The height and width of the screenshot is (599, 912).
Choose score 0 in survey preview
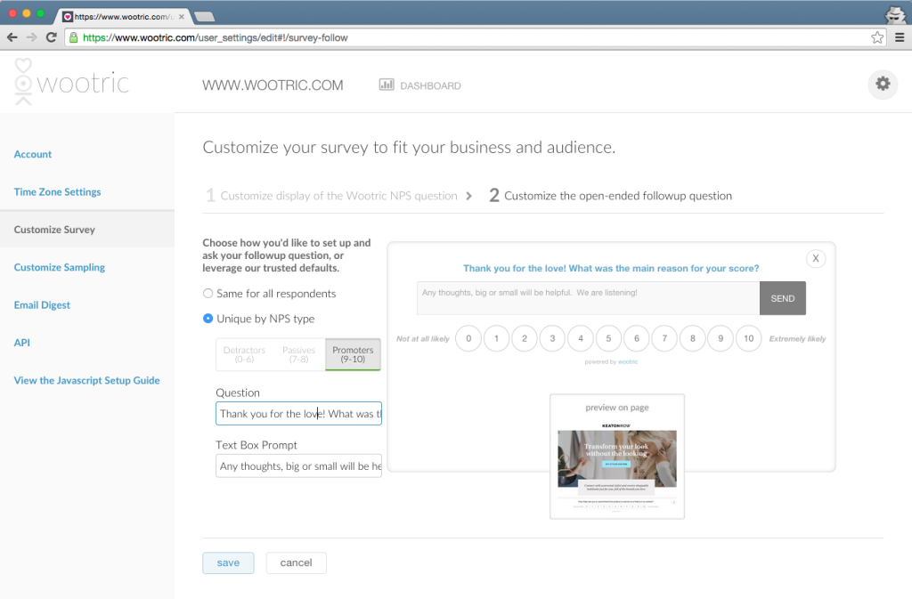tap(468, 339)
